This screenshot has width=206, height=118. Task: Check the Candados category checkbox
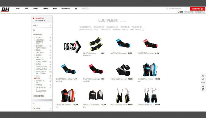35,53
